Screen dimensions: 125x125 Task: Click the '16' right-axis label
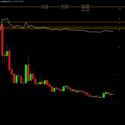[x=120, y=9]
